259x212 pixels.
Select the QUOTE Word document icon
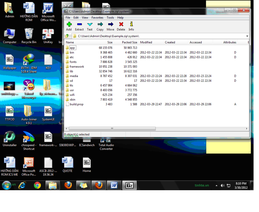tap(68, 165)
